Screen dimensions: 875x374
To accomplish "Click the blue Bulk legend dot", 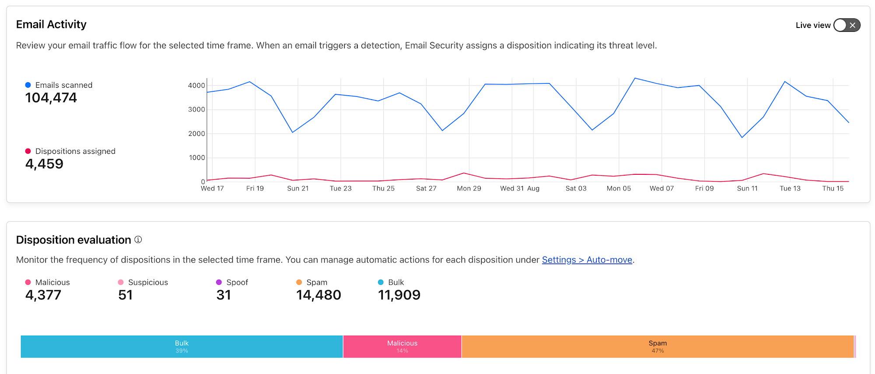I will 381,282.
